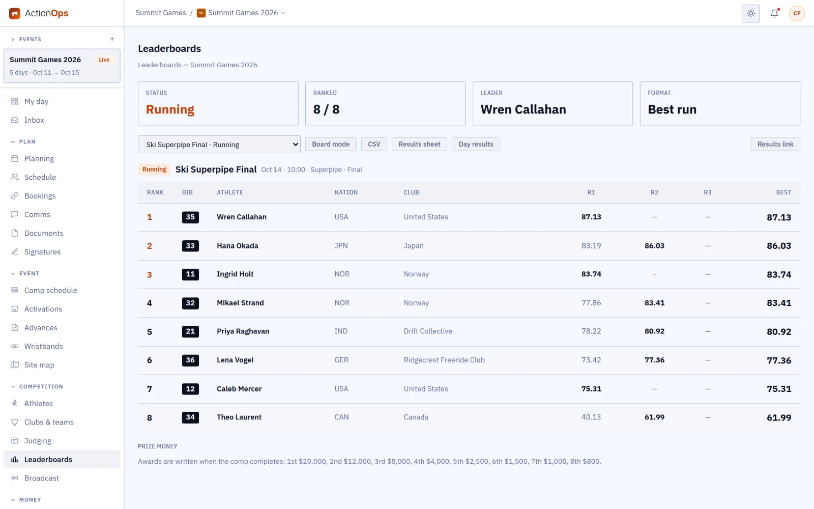Collapse the EVENTS section chevron
Screen dimensions: 814x509
point(13,40)
